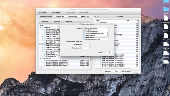Image resolution: width=170 pixels, height=96 pixels.
Task: Click the Write Changes toolbar icon
Action: 66,13
